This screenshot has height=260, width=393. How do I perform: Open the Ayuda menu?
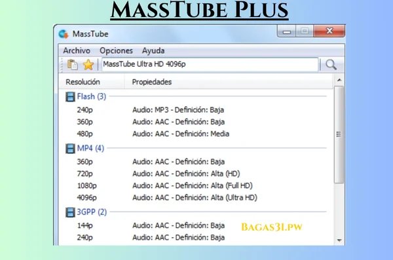click(x=153, y=50)
